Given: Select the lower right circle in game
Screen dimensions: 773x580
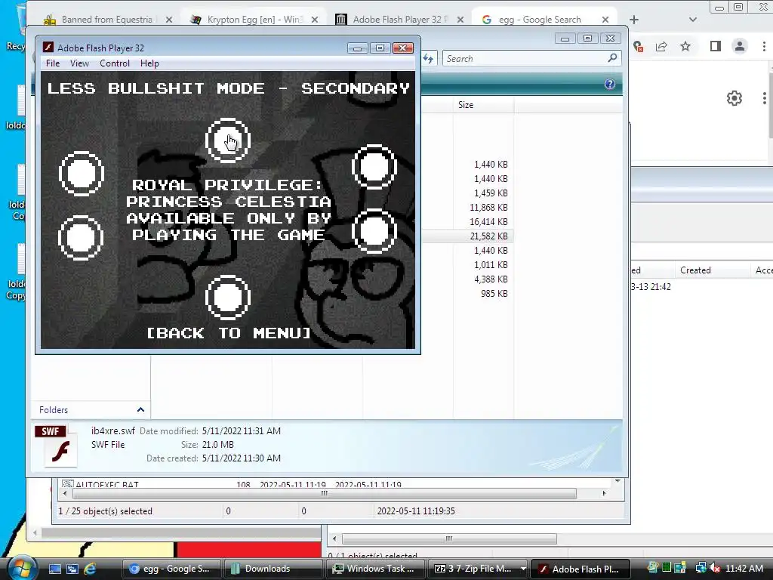Looking at the screenshot, I should point(374,231).
